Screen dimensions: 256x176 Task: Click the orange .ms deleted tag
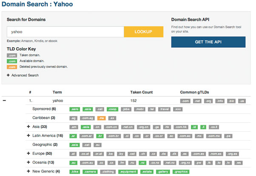101,118
